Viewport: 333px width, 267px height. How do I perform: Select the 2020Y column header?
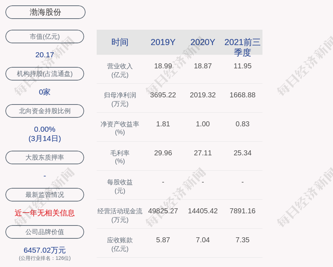click(x=203, y=42)
